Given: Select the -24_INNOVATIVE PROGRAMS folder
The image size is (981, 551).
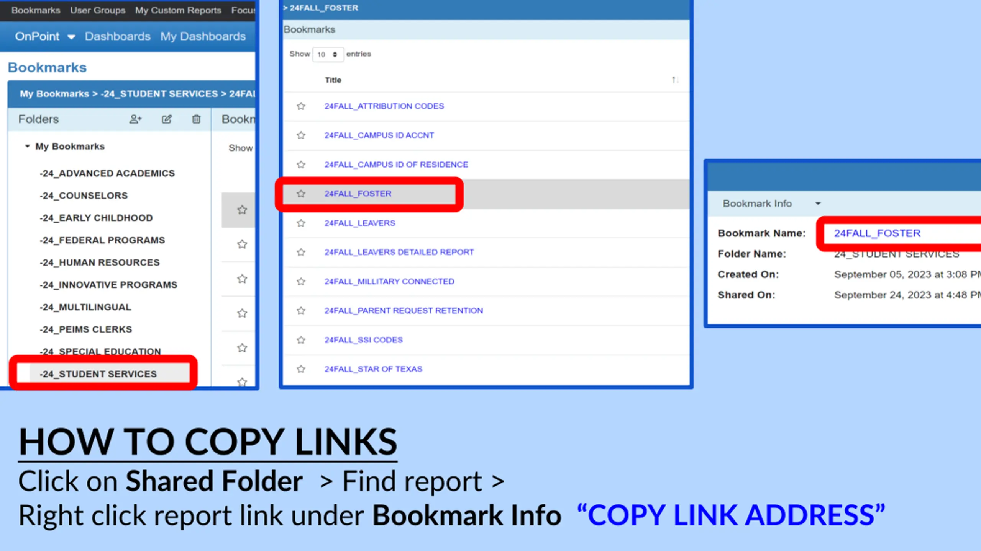Looking at the screenshot, I should 108,285.
